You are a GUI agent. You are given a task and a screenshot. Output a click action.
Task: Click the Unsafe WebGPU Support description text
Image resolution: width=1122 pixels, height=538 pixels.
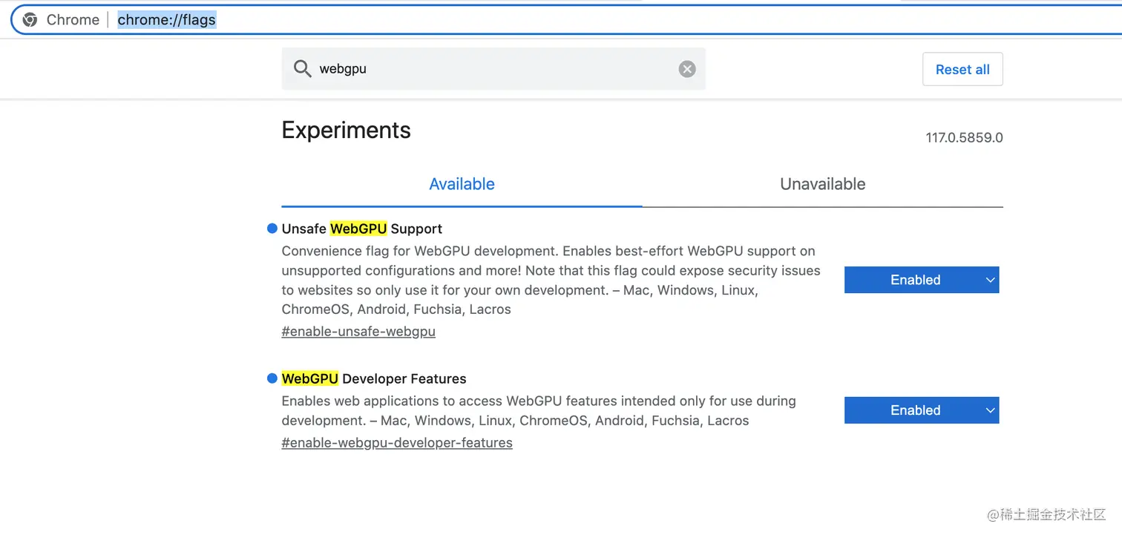click(x=549, y=281)
